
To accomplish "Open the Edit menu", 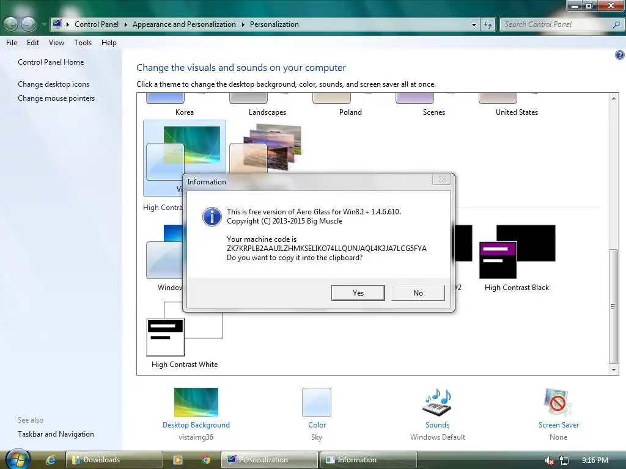I will click(x=33, y=43).
